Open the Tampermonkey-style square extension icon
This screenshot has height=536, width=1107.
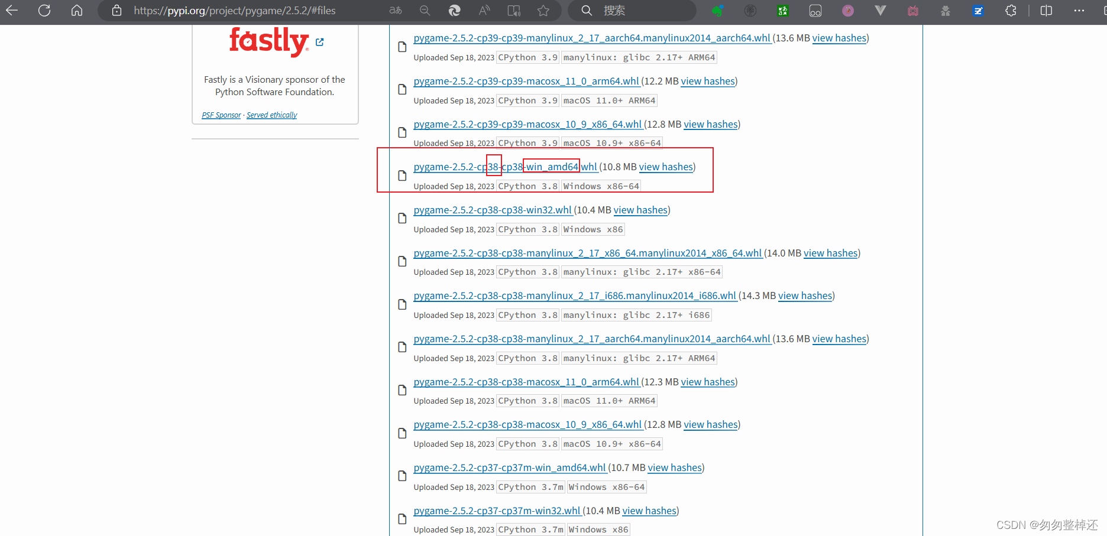(x=815, y=11)
